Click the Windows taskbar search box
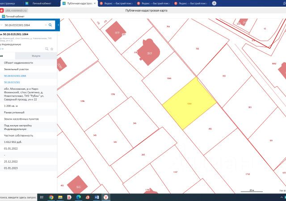 [18, 197]
